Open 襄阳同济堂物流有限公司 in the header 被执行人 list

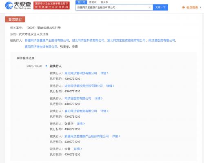[x=41, y=47]
